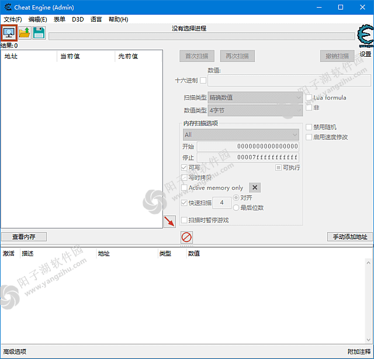Enable 启用速度修改 speedhack checkbox
This screenshot has height=359, width=374.
(x=309, y=137)
